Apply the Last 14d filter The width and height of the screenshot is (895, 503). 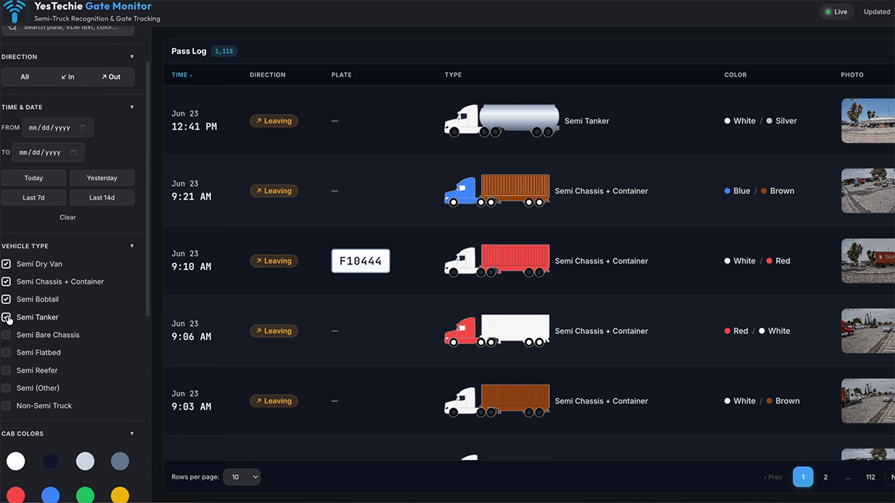point(102,198)
